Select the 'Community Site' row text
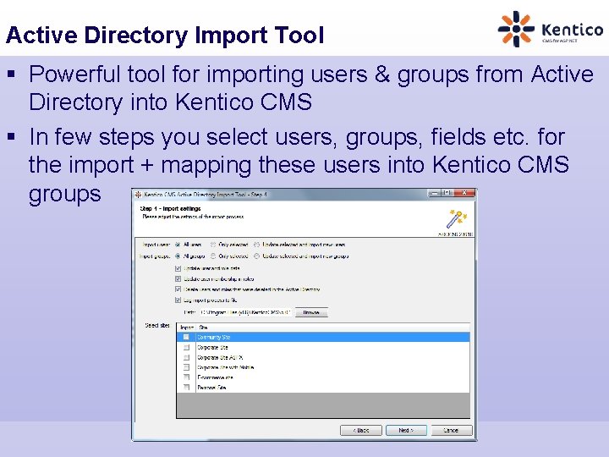Screen dimensions: 609x457 [x=214, y=337]
